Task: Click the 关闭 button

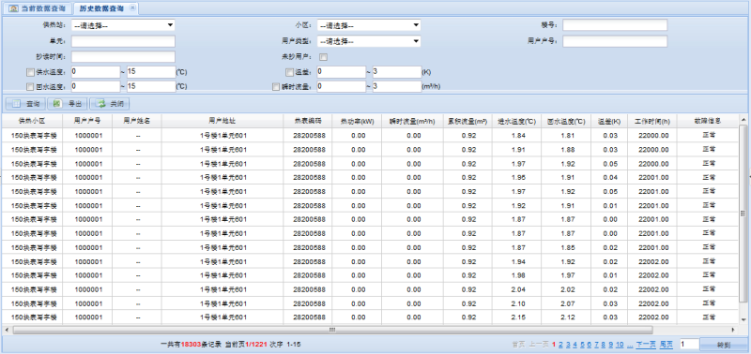Action: [x=110, y=104]
